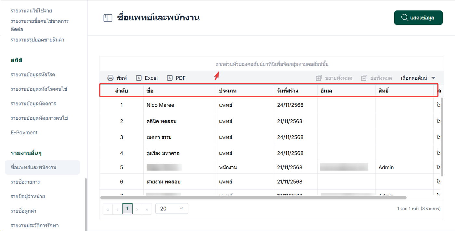455x231 pixels.
Task: Click the Nico Maree name cell
Action: [160, 105]
